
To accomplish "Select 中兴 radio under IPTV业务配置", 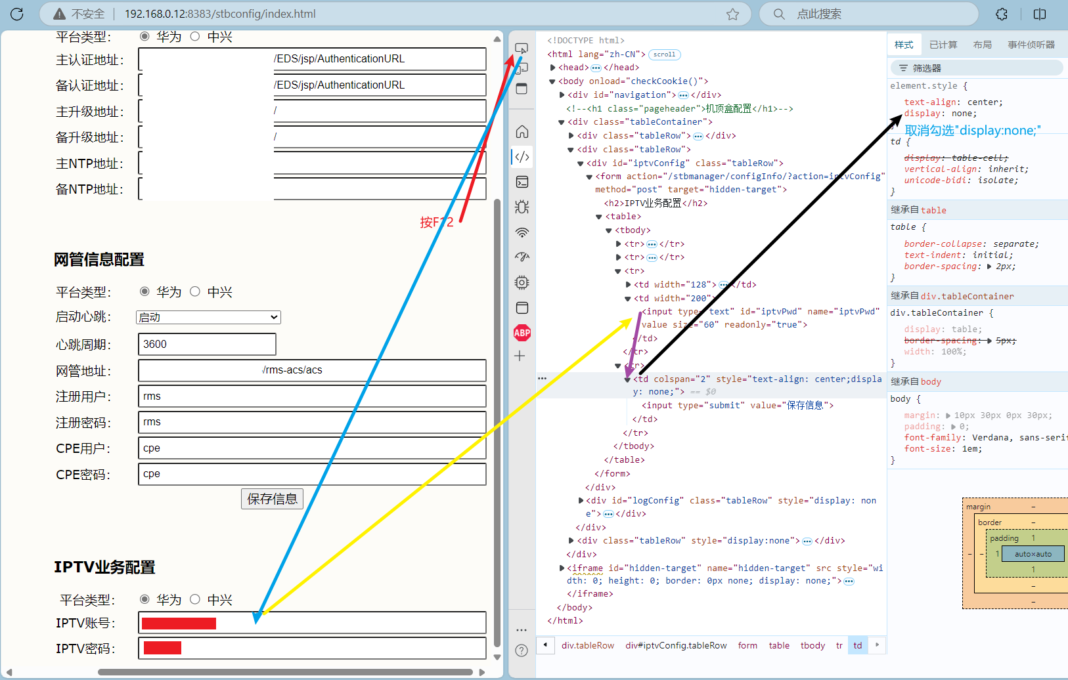I will pyautogui.click(x=195, y=599).
